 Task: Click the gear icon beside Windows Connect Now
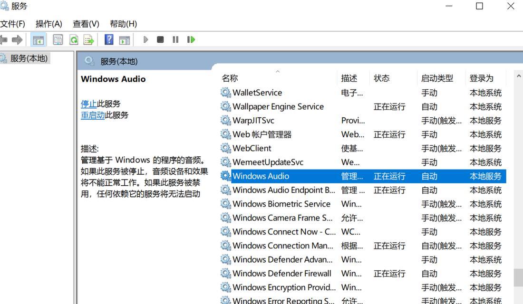[x=226, y=232]
